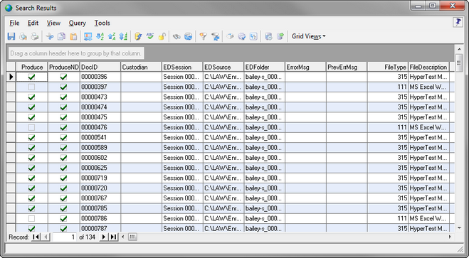This screenshot has width=469, height=258.
Task: Uncheck ProduceND for DocID 00000473
Action: tap(63, 97)
